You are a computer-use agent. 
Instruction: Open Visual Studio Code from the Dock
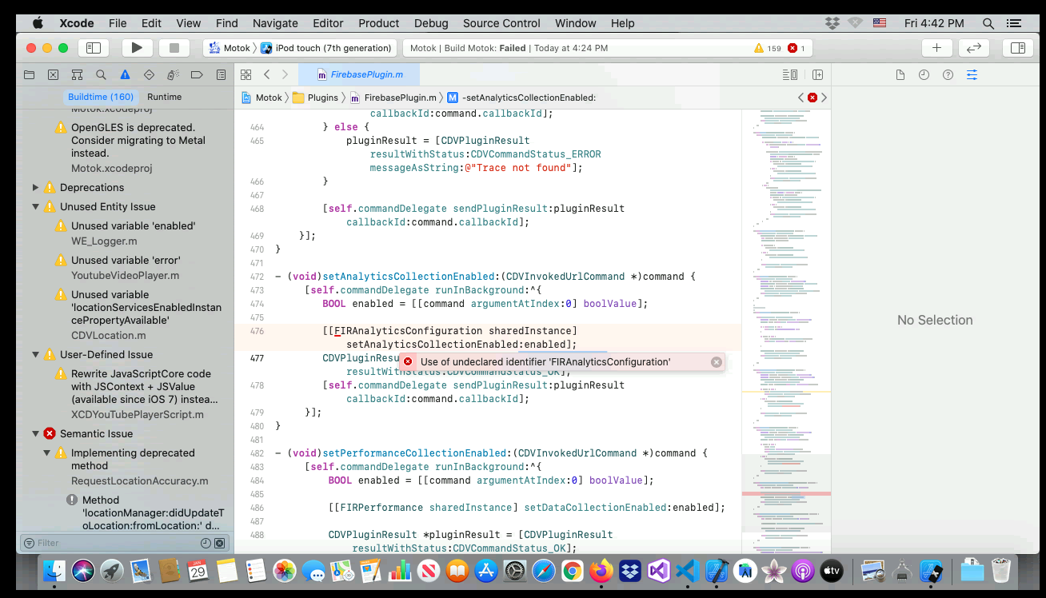point(688,571)
